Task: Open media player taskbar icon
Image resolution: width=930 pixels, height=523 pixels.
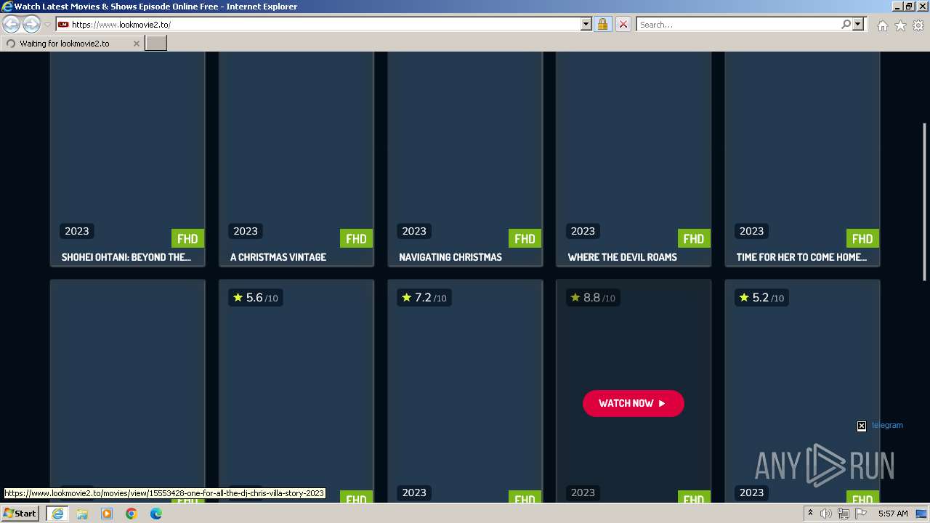Action: pos(107,514)
